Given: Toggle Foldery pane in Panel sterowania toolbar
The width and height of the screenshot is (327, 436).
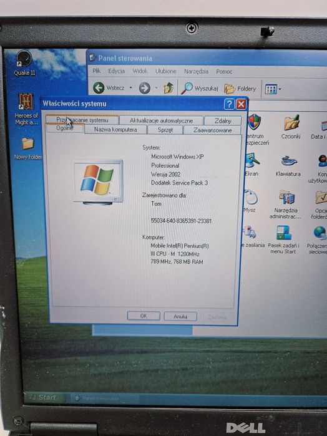Looking at the screenshot, I should [x=240, y=89].
